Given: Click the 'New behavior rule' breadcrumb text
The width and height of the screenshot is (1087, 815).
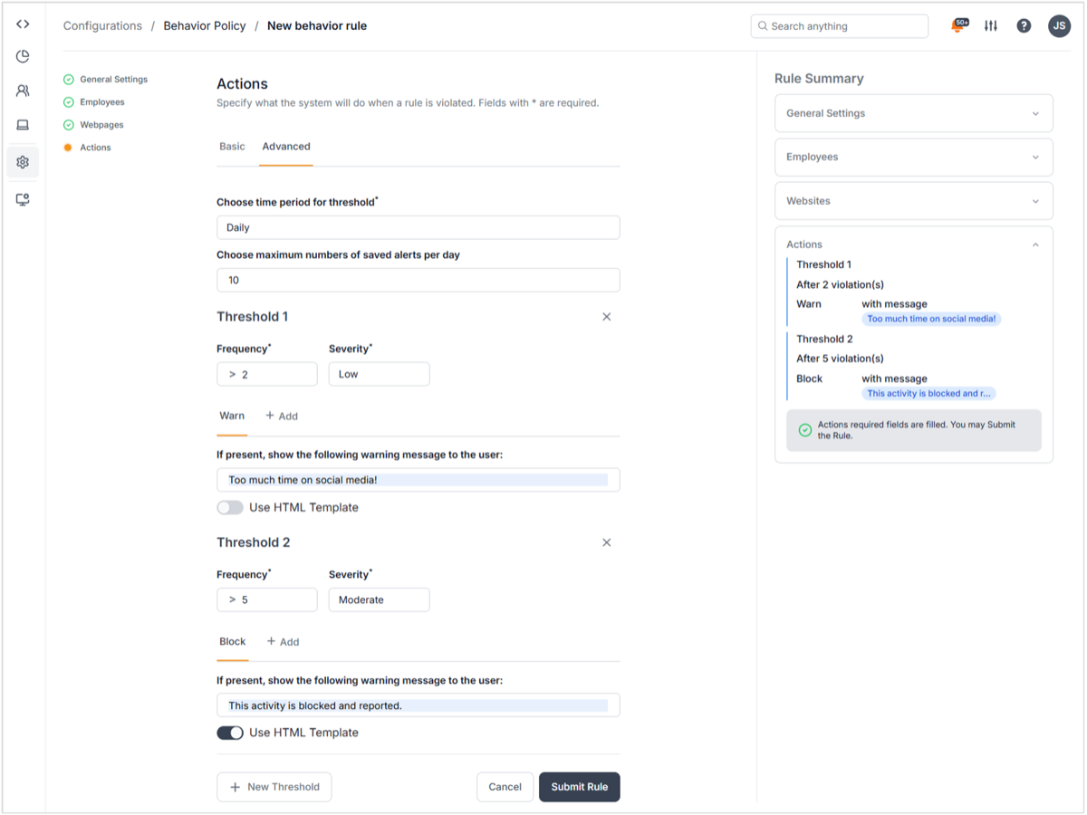Looking at the screenshot, I should tap(317, 26).
